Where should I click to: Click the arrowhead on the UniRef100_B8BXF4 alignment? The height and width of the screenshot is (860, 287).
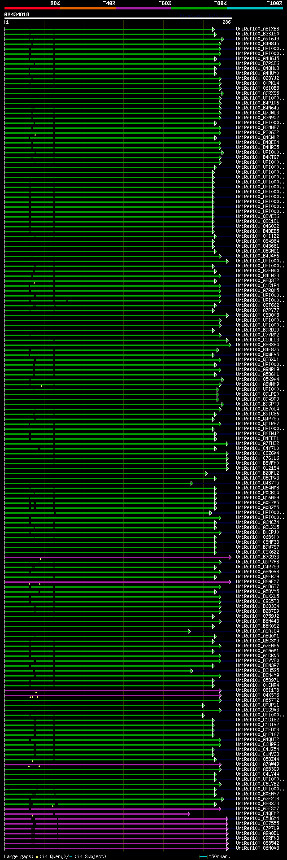click(x=230, y=345)
